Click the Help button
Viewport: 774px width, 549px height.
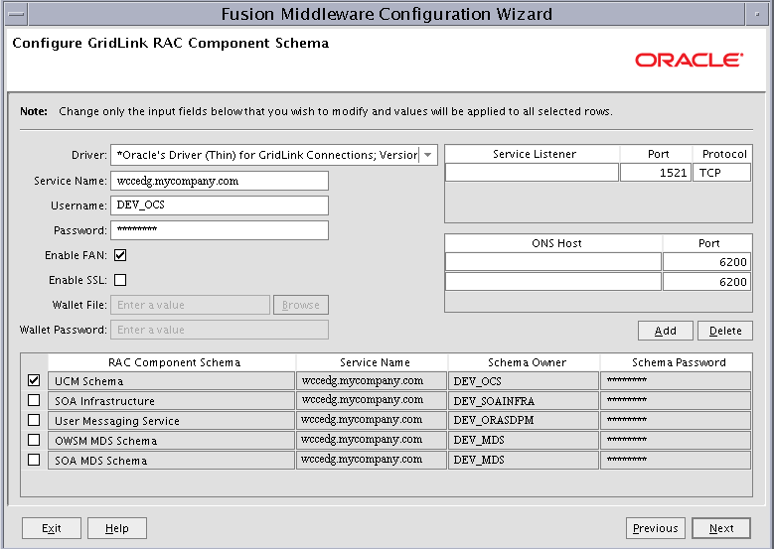pos(117,528)
